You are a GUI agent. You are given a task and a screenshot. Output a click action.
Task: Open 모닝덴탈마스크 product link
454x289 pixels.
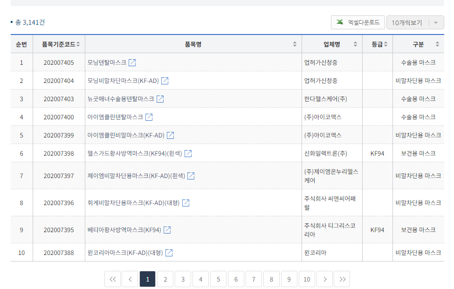(x=107, y=62)
